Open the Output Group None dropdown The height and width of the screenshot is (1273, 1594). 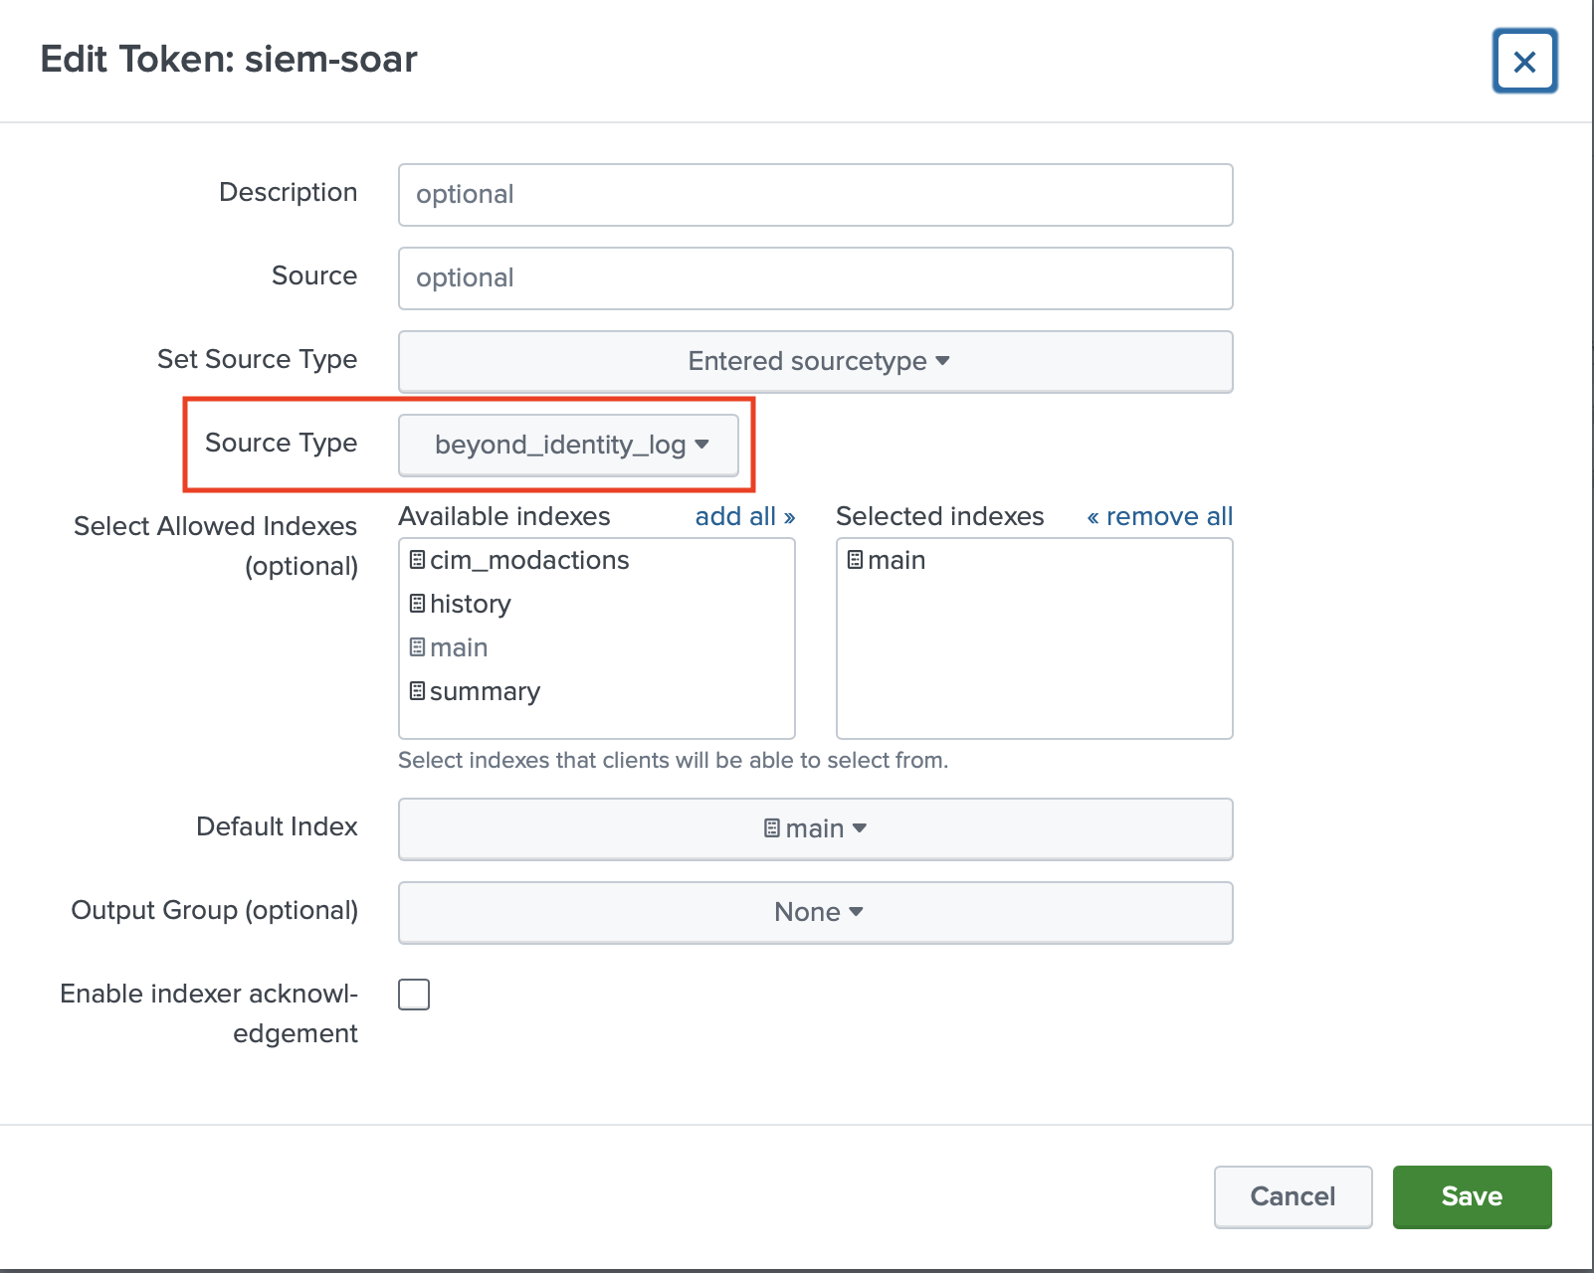click(815, 912)
